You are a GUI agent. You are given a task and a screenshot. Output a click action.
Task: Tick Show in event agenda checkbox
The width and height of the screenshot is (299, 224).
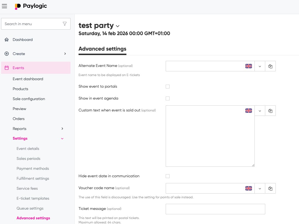click(168, 98)
